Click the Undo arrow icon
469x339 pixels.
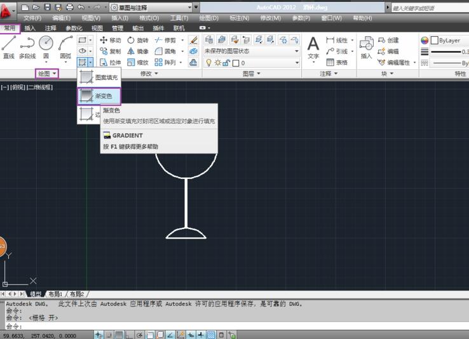tap(81, 7)
